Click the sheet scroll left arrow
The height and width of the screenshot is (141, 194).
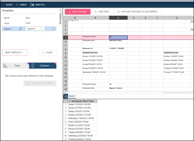click(x=65, y=93)
